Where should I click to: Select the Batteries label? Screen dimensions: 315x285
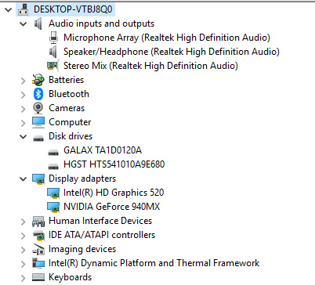pos(67,80)
